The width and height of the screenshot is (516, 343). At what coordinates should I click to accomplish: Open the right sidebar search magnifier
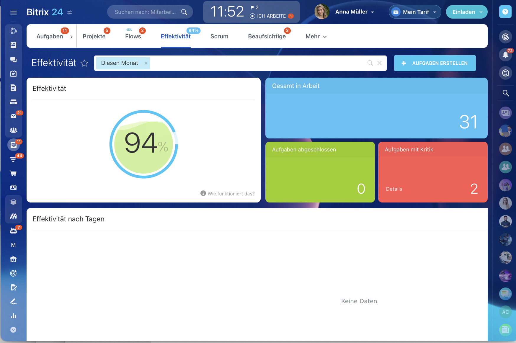point(505,93)
